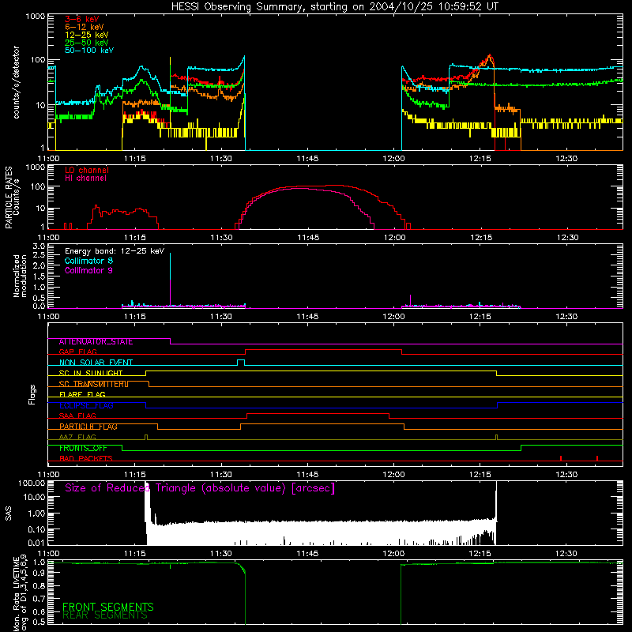Click the FRONT SEGMENTS legend label
Image resolution: width=632 pixels, height=632 pixels.
(108, 607)
